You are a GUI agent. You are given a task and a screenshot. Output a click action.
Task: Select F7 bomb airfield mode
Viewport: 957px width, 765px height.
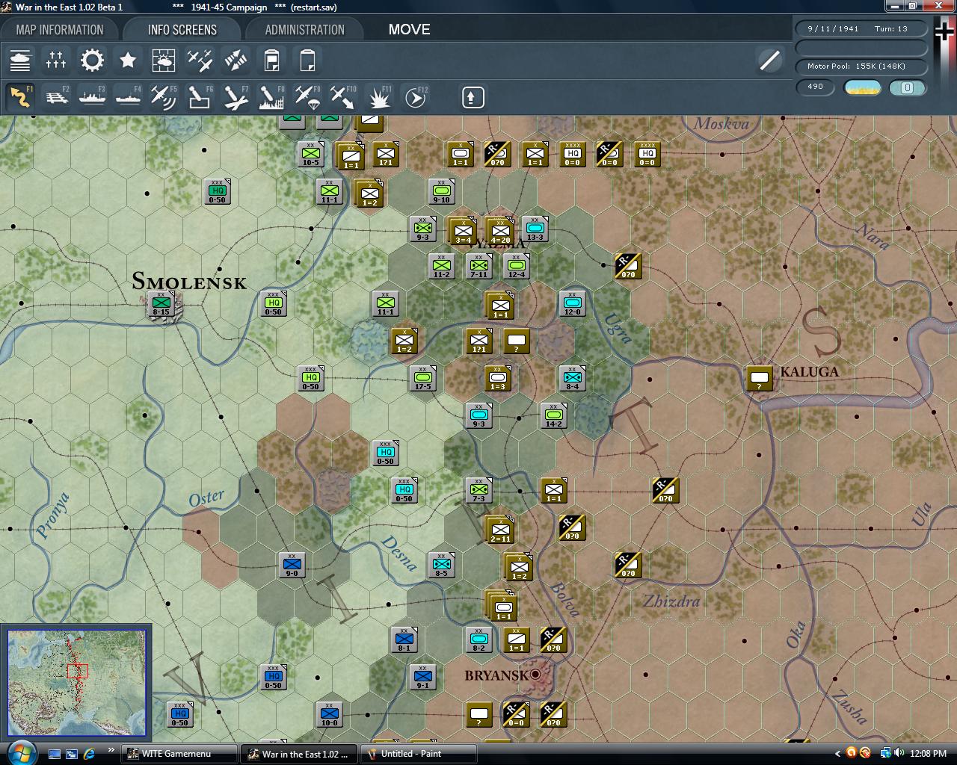pyautogui.click(x=236, y=97)
